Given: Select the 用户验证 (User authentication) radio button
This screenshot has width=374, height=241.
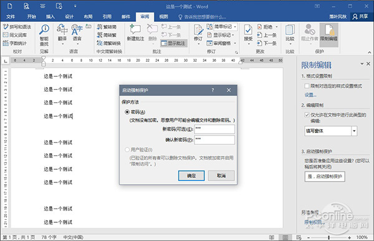Looking at the screenshot, I should (127, 150).
